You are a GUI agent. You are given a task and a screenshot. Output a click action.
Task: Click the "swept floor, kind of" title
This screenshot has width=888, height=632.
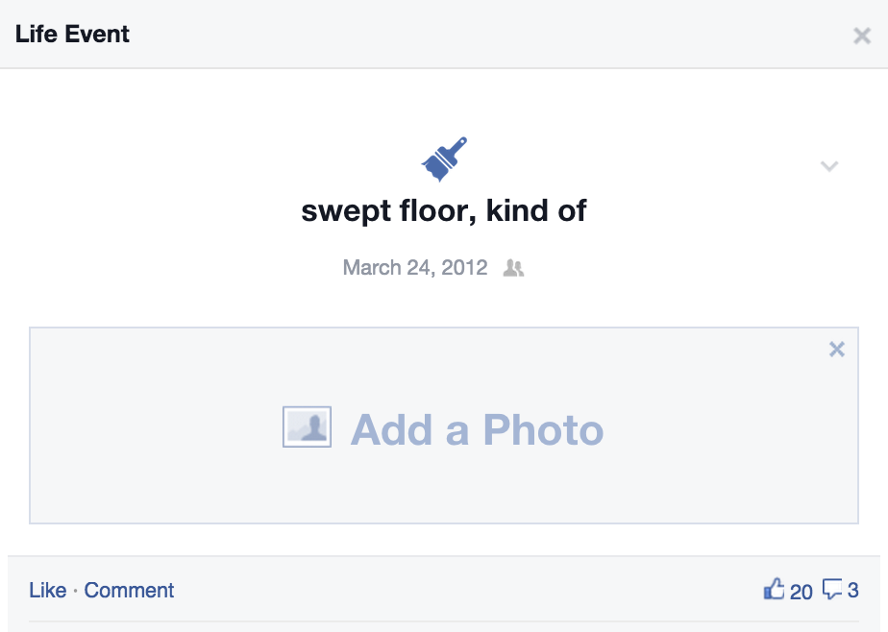[x=444, y=210]
